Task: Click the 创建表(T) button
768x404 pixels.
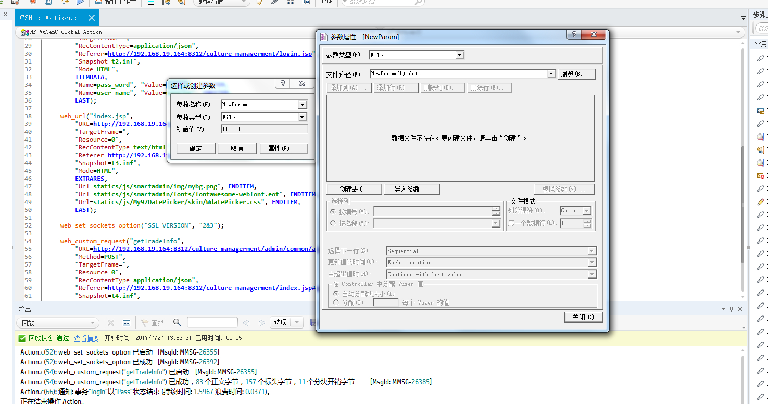Action: click(354, 189)
